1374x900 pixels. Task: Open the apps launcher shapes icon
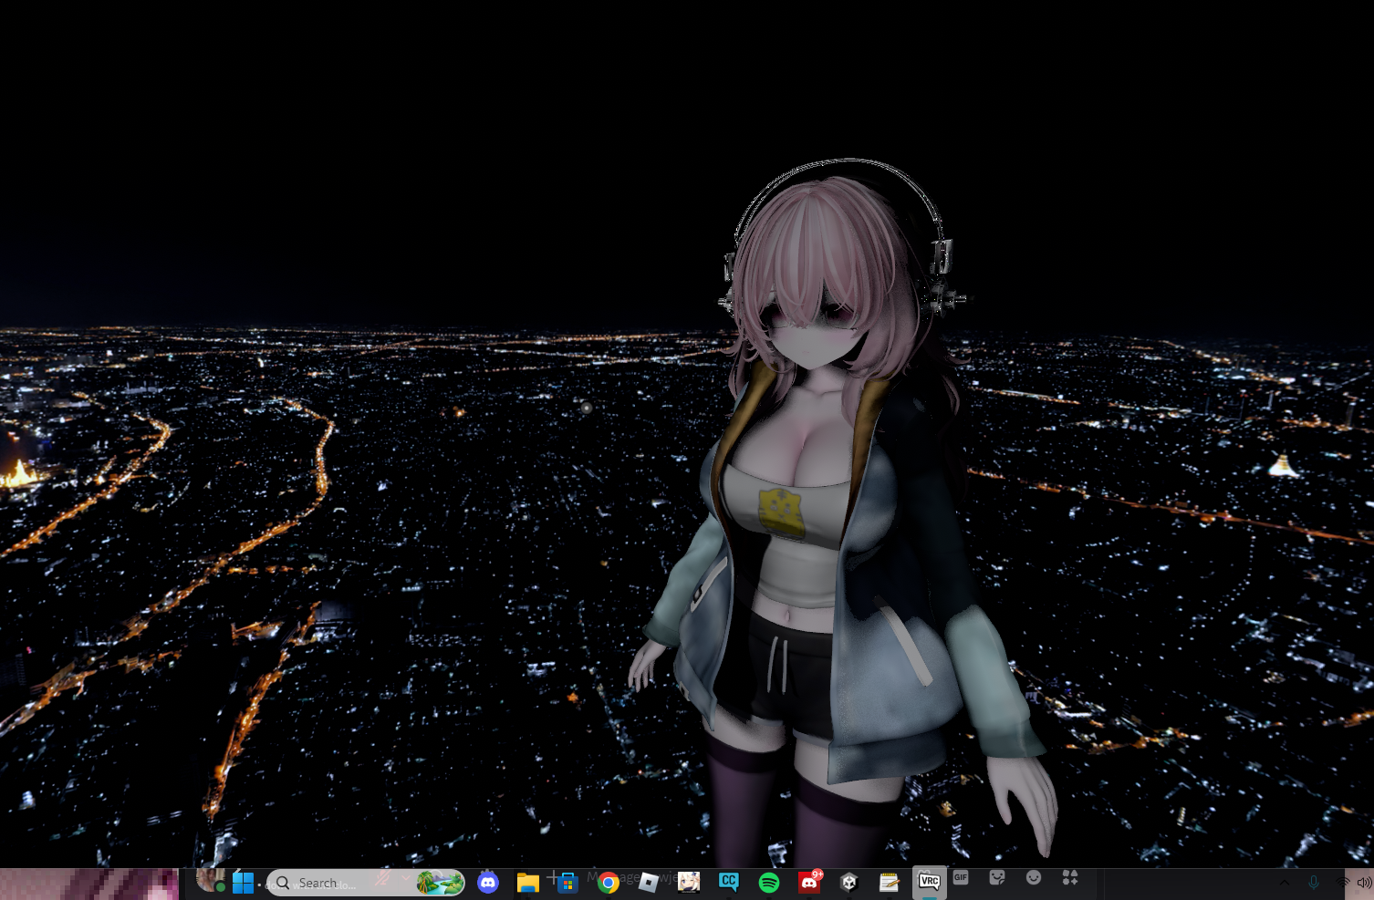pyautogui.click(x=1070, y=877)
